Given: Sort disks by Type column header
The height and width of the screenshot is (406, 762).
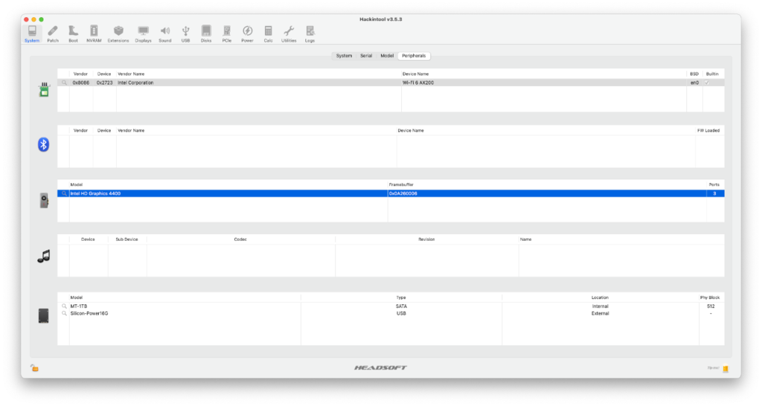Looking at the screenshot, I should pos(401,297).
